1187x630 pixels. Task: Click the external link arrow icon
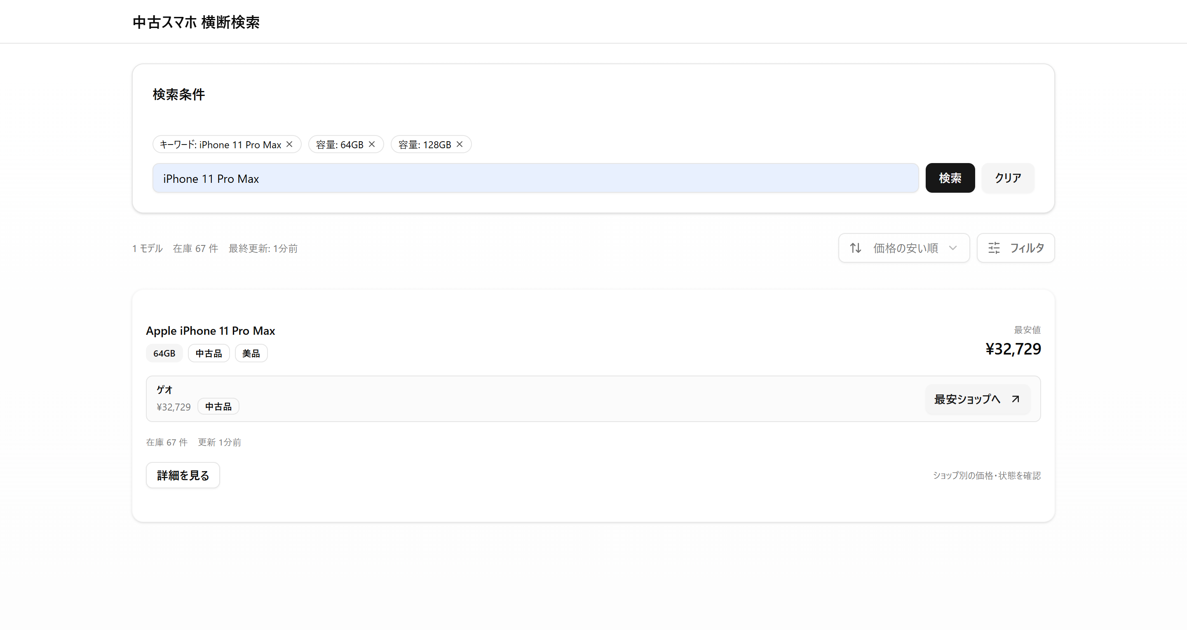(1016, 399)
